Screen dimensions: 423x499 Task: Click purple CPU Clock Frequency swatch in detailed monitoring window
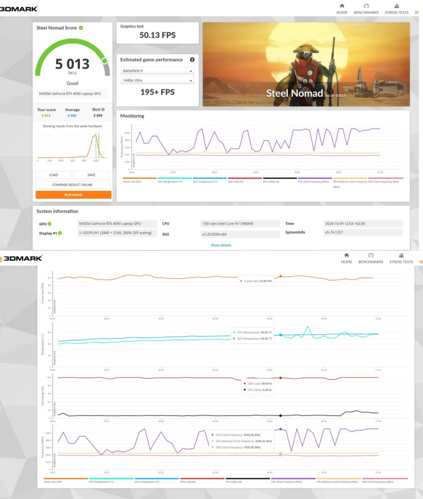point(293,478)
